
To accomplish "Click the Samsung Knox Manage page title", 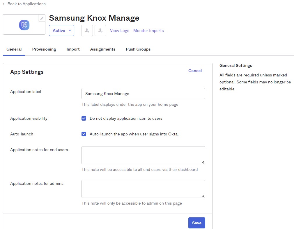I will coord(94,18).
